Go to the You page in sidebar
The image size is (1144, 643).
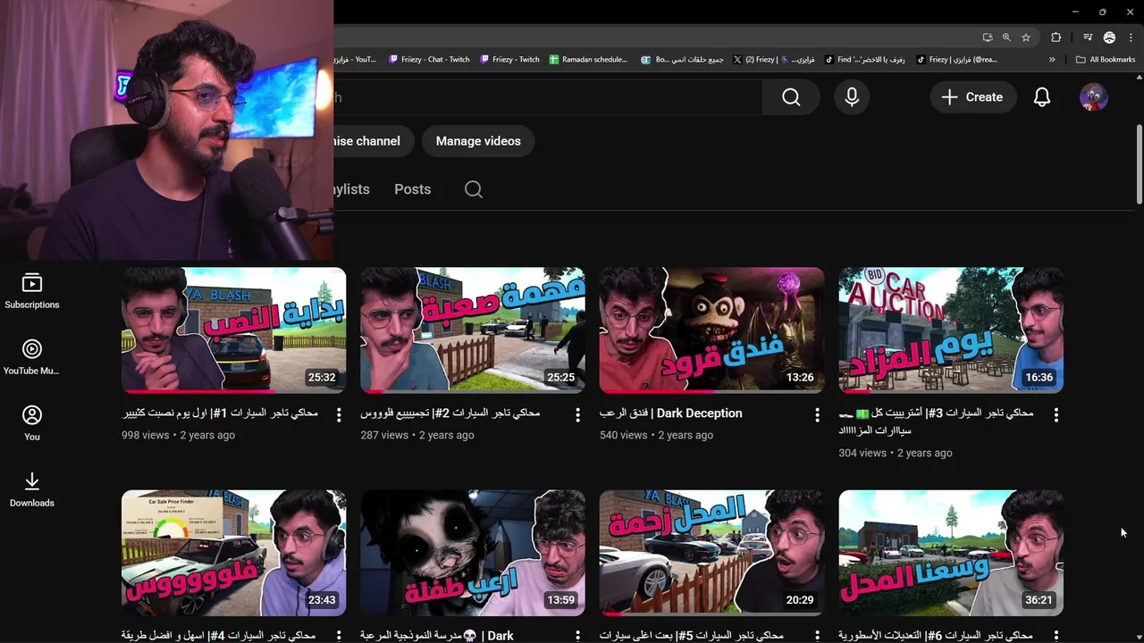pos(32,424)
